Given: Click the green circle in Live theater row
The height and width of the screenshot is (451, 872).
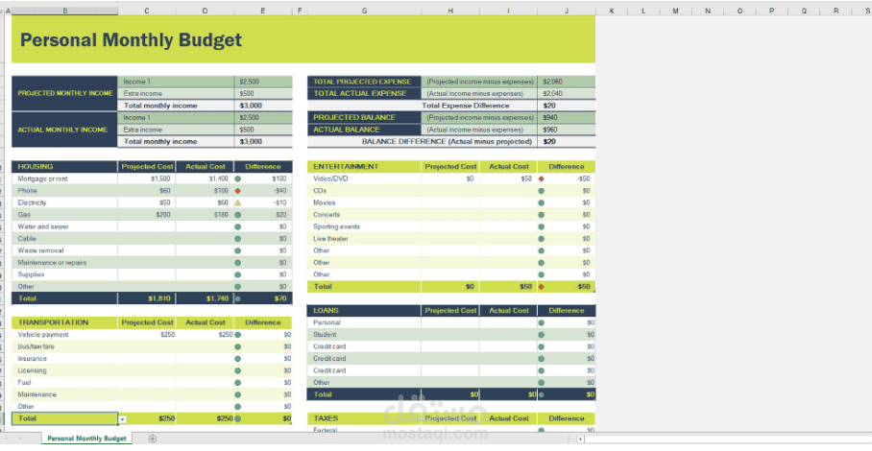Looking at the screenshot, I should 541,239.
